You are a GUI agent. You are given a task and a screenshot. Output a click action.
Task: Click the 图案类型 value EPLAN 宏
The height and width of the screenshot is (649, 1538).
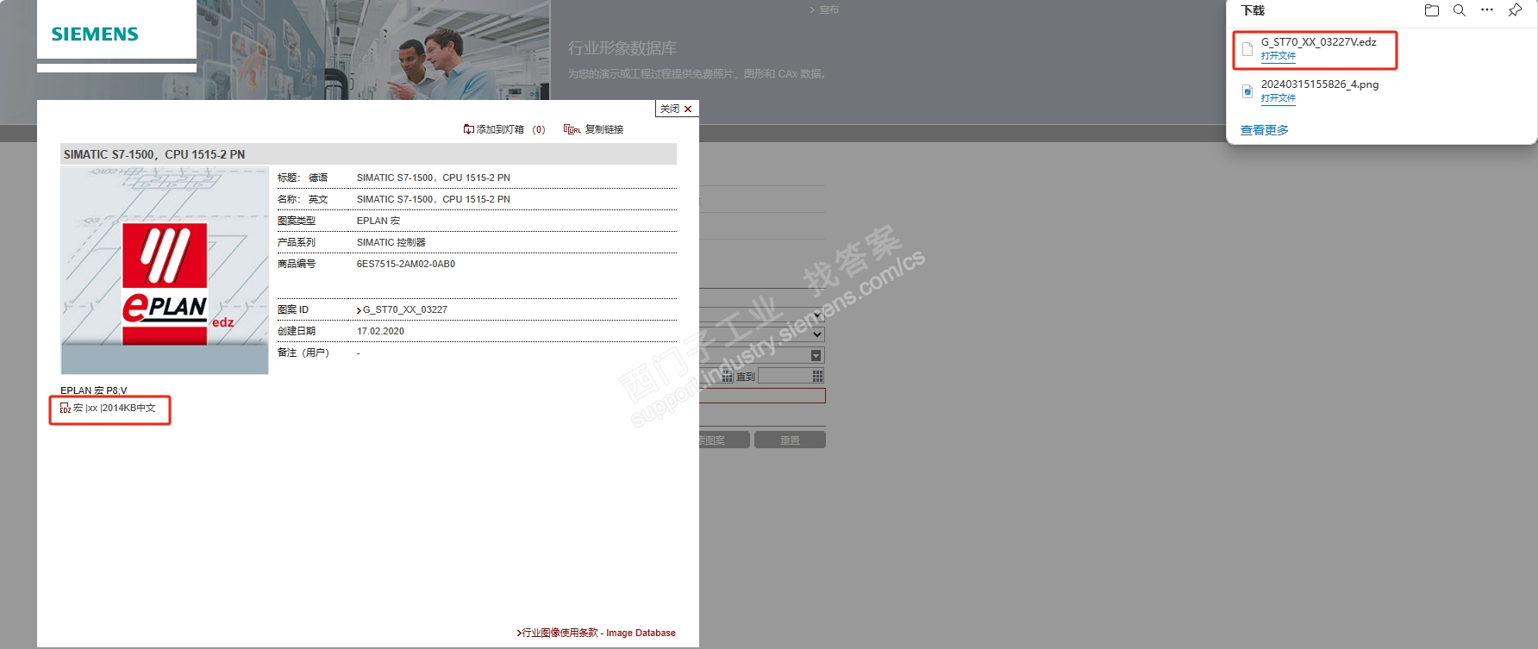tap(378, 221)
